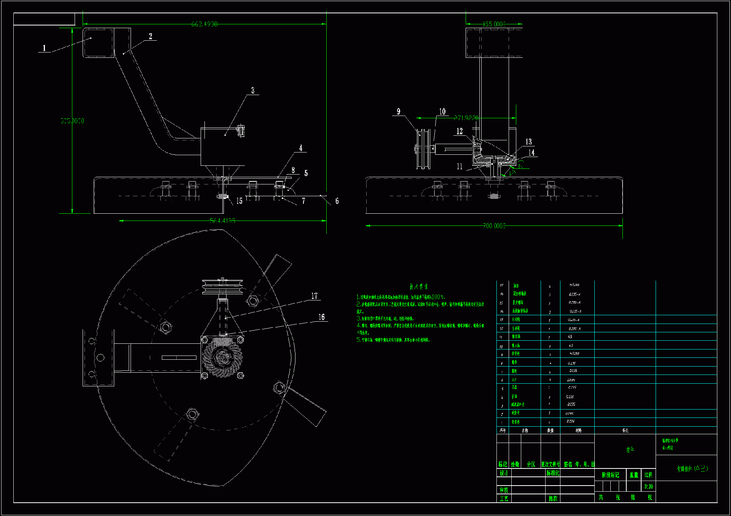Select the 批准 cell in title block
This screenshot has height=516, width=731.
pyautogui.click(x=553, y=498)
